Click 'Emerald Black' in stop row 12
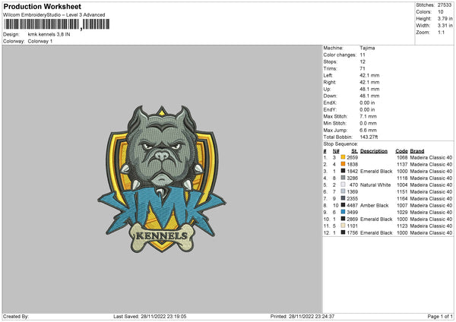 [x=376, y=233]
